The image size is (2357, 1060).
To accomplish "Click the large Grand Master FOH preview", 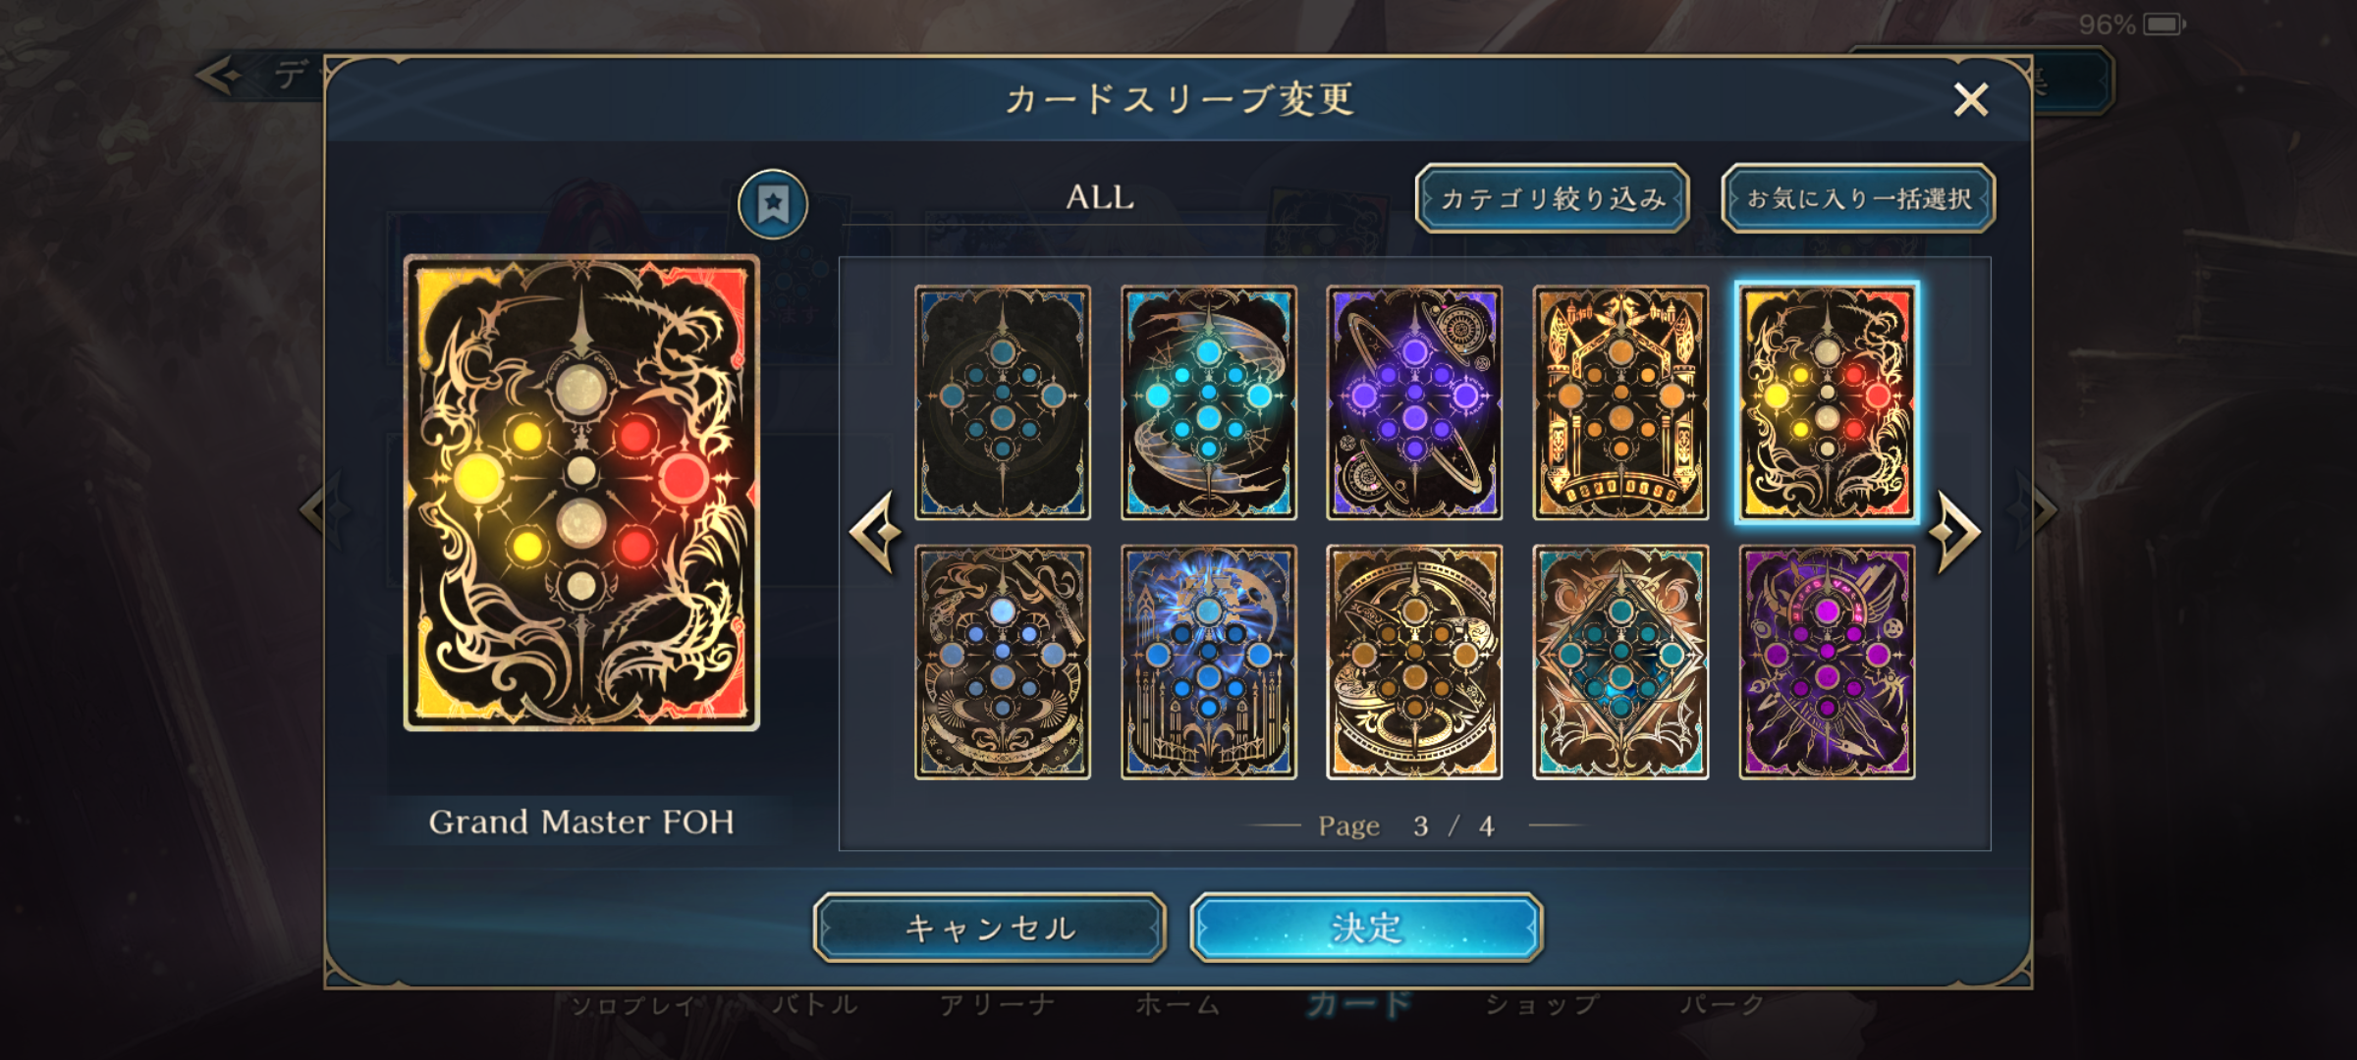I will [x=581, y=493].
